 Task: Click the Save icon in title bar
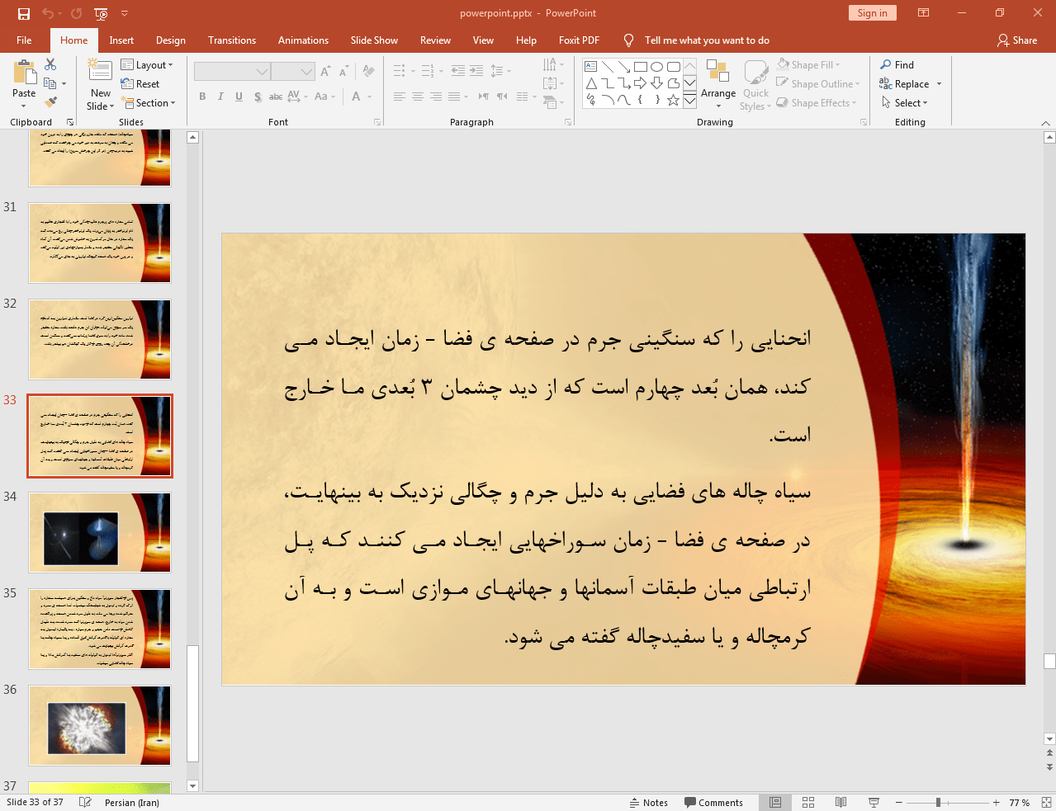[23, 13]
